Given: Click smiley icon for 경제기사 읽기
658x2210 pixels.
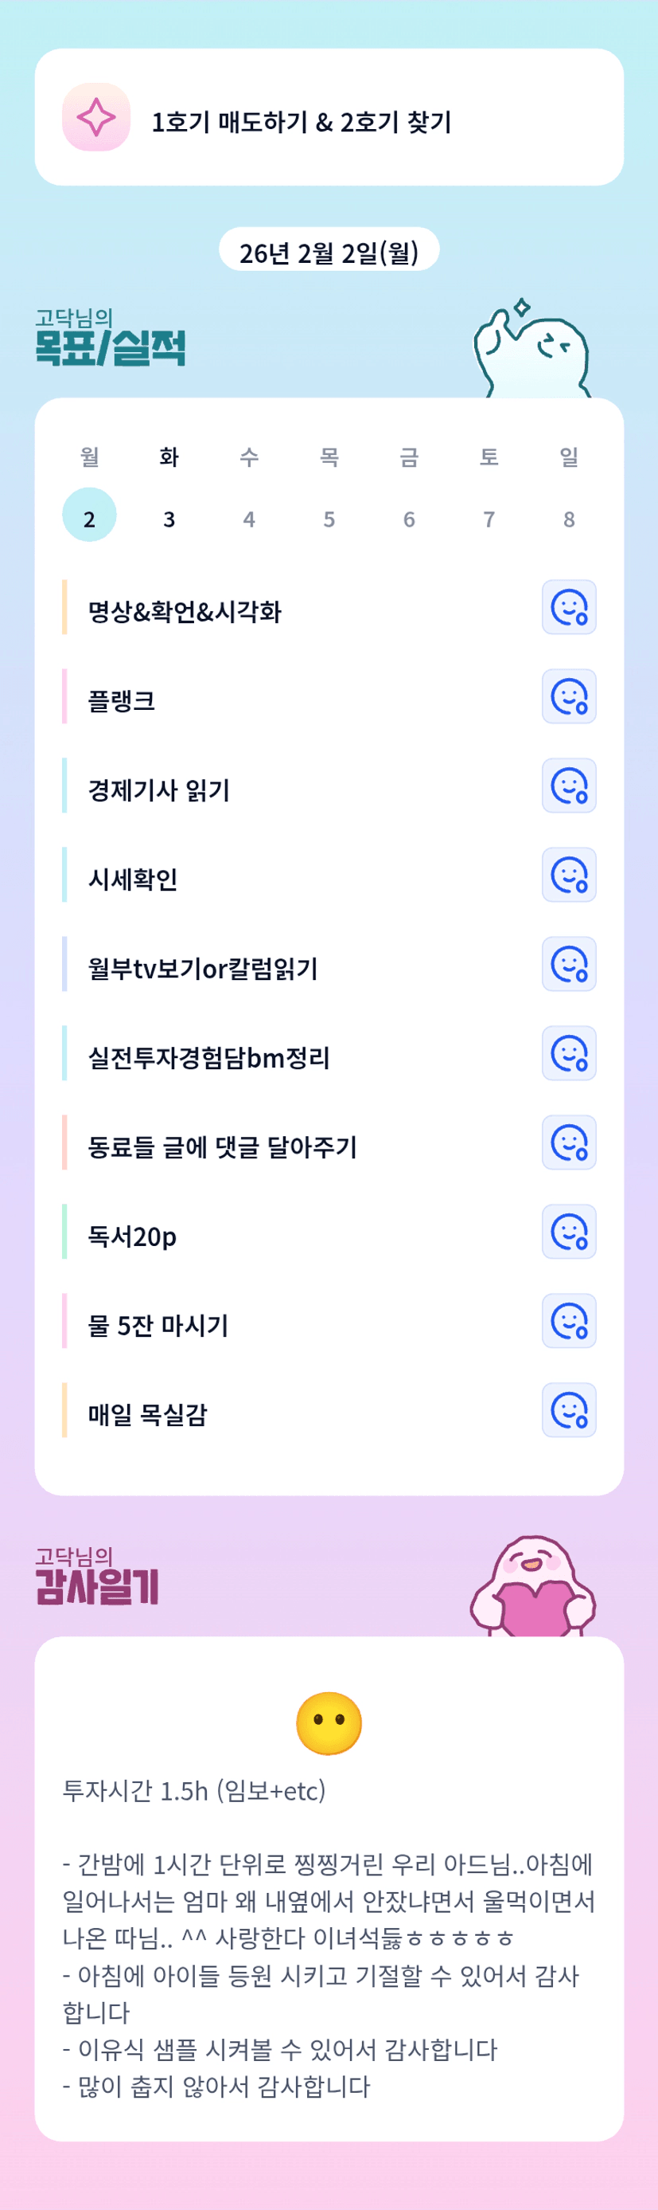Looking at the screenshot, I should pyautogui.click(x=569, y=786).
